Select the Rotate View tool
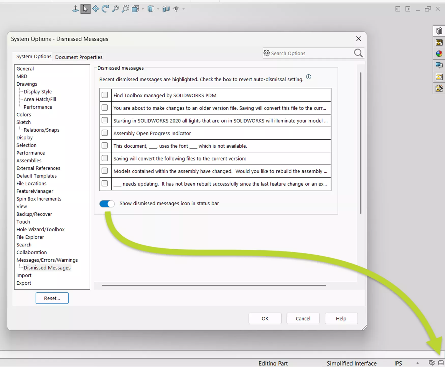Screen dimensions: 445x367 pos(105,9)
